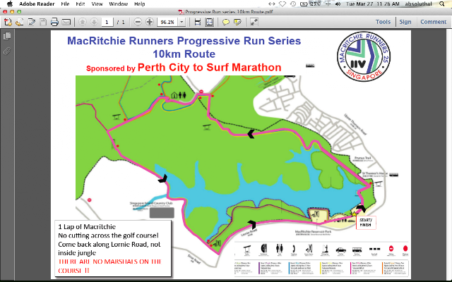The image size is (452, 282).
Task: Open the Adobe Reader application menu
Action: 37,4
